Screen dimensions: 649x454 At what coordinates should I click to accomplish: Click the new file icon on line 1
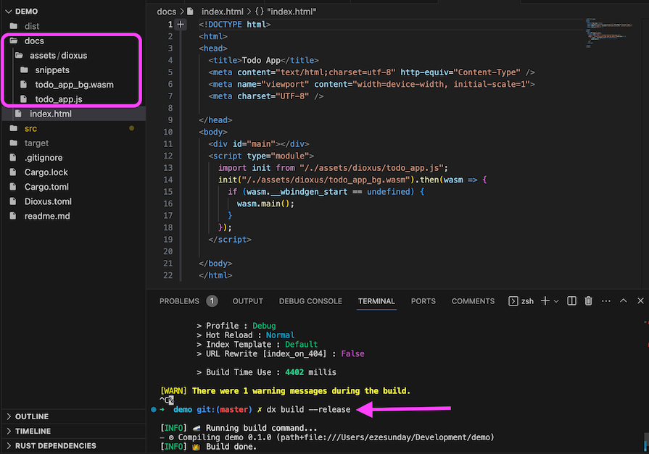[x=179, y=24]
